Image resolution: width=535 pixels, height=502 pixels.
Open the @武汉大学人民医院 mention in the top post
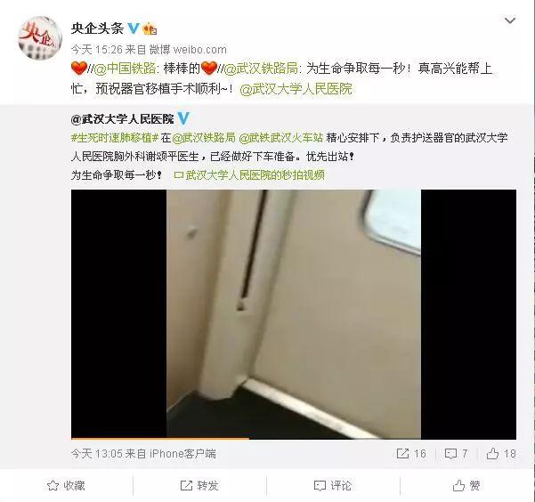click(296, 89)
